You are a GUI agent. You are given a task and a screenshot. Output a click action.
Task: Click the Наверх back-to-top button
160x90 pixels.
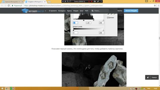152,77
